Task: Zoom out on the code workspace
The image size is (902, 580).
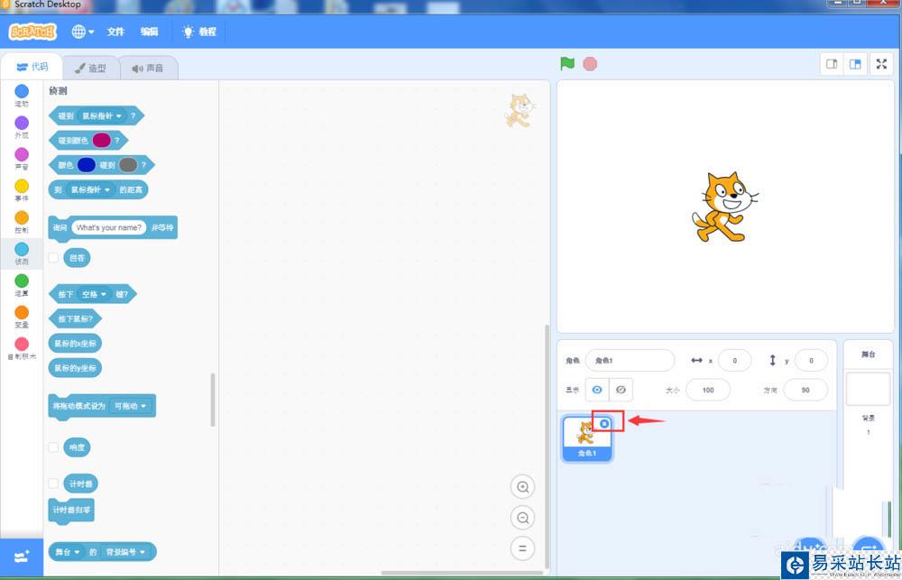Action: pos(522,518)
